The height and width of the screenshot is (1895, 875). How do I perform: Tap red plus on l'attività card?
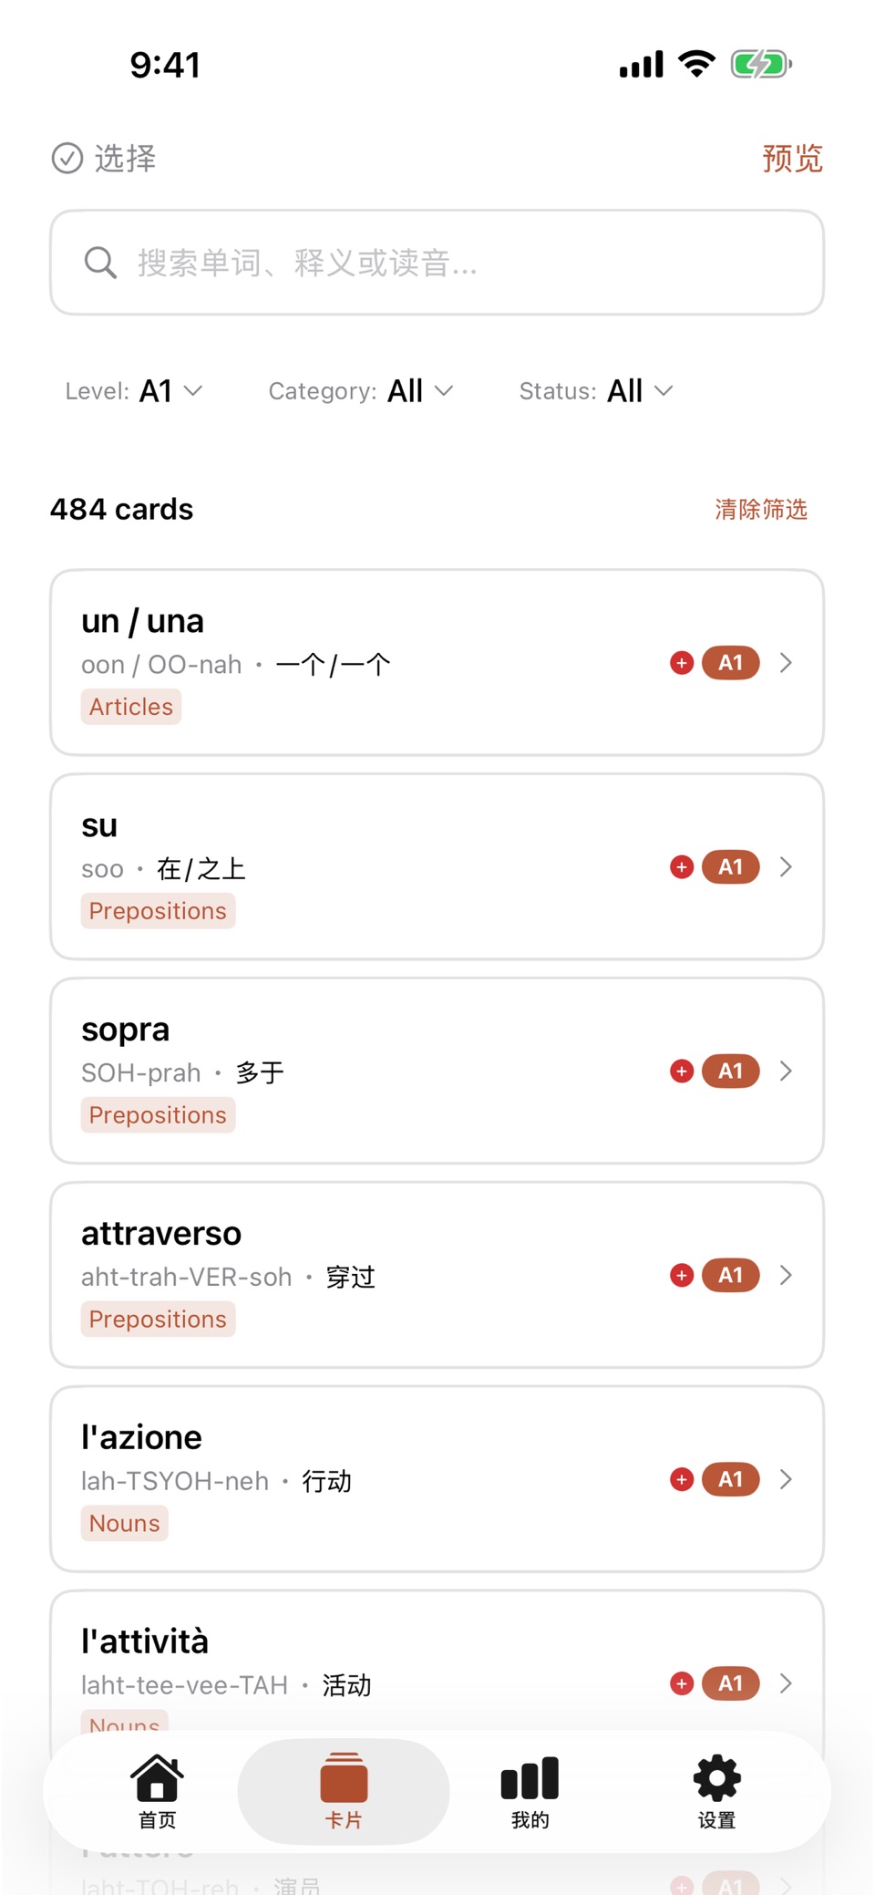tap(682, 1683)
